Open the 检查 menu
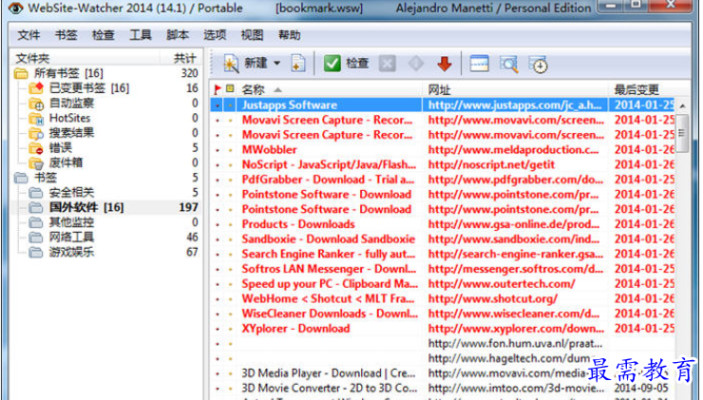The image size is (703, 400). tap(104, 35)
